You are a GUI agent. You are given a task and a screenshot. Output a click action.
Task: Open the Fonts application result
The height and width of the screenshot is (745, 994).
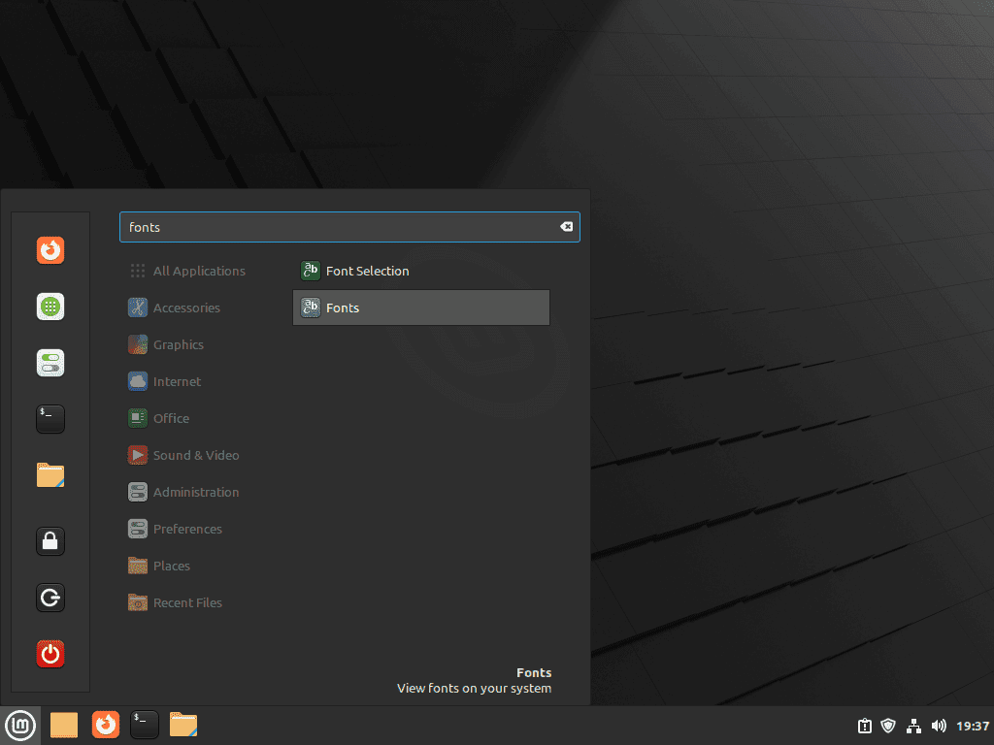pyautogui.click(x=344, y=308)
